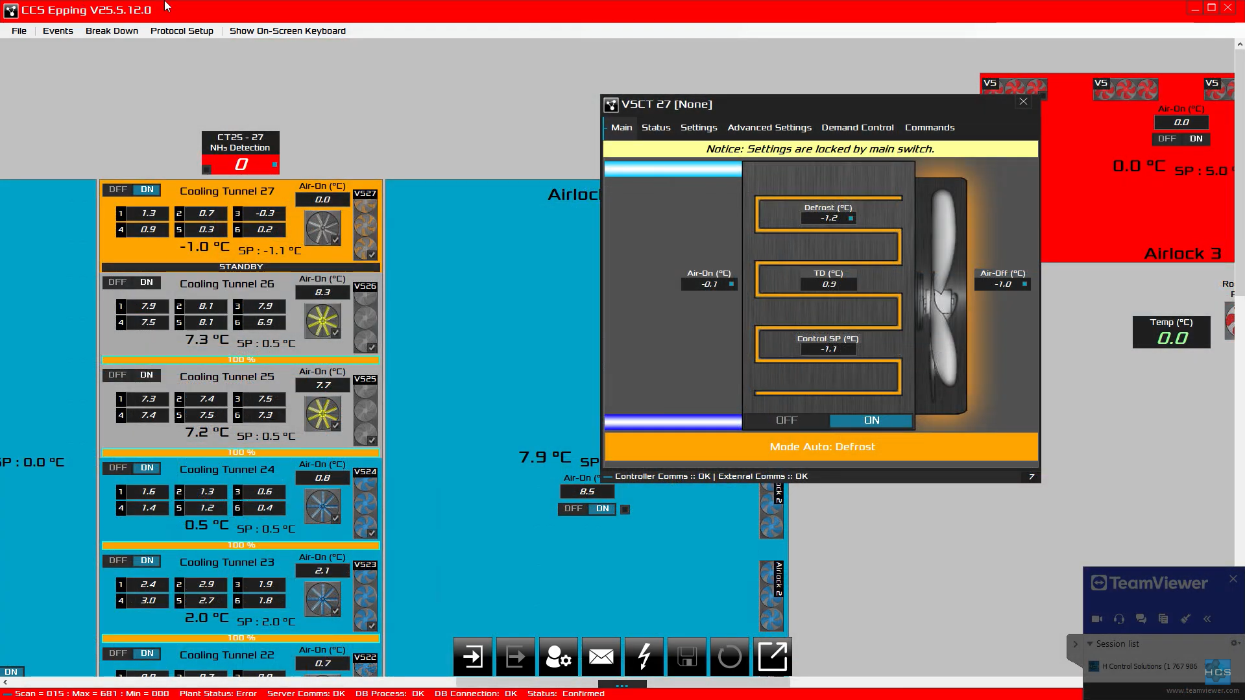Open the VS26 fan stack

tap(365, 317)
